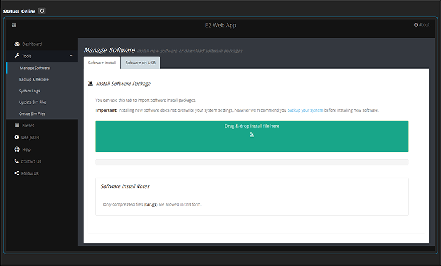Image resolution: width=441 pixels, height=266 pixels.
Task: Open Use JSON menu item
Action: 42,138
